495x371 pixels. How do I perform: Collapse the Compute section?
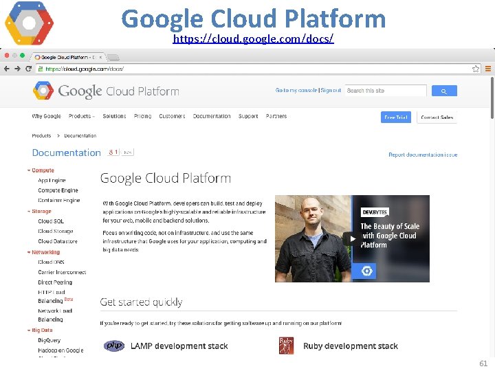29,170
